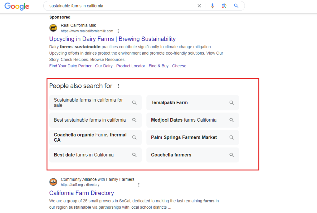Screen dimensions: 317x213
Task: Click the Real California Milk favicon
Action: pyautogui.click(x=53, y=28)
